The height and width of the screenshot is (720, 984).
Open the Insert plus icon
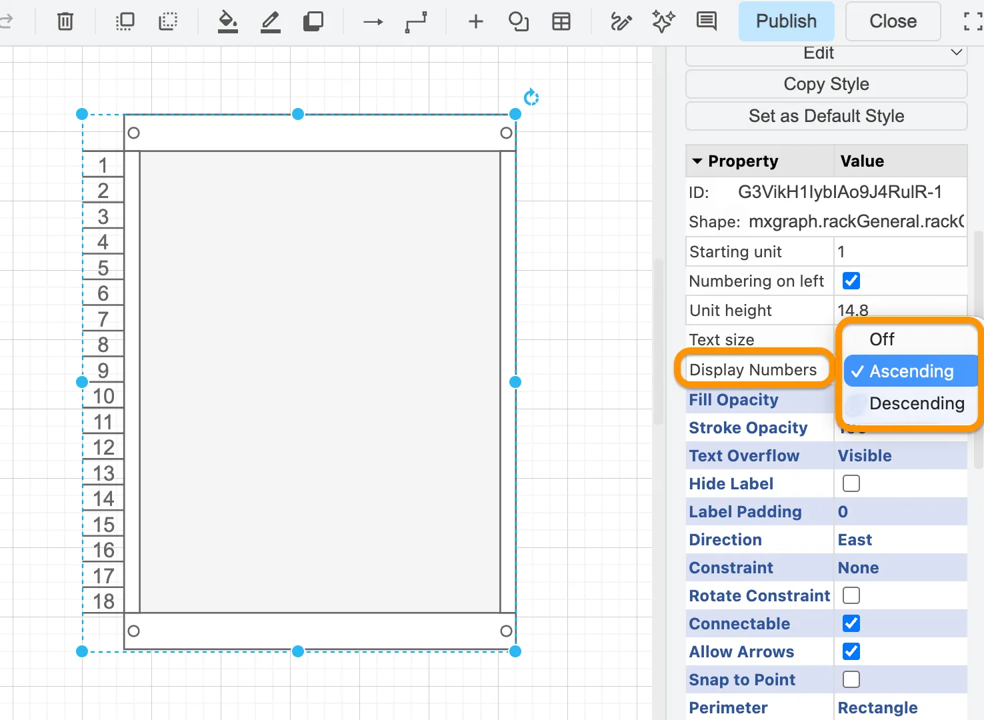point(475,21)
